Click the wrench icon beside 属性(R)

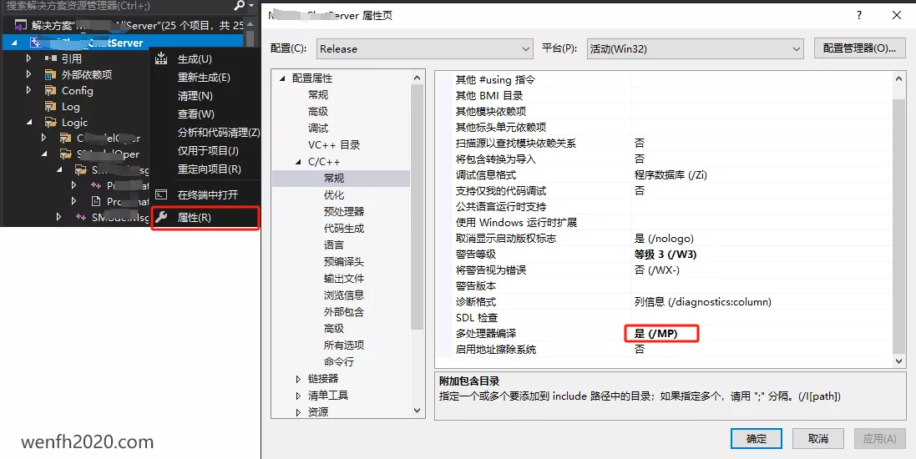(x=162, y=218)
